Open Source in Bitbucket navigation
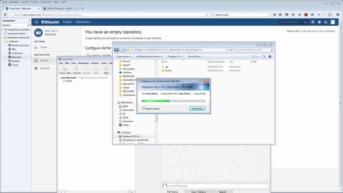The height and width of the screenshot is (193, 343). pyautogui.click(x=44, y=61)
